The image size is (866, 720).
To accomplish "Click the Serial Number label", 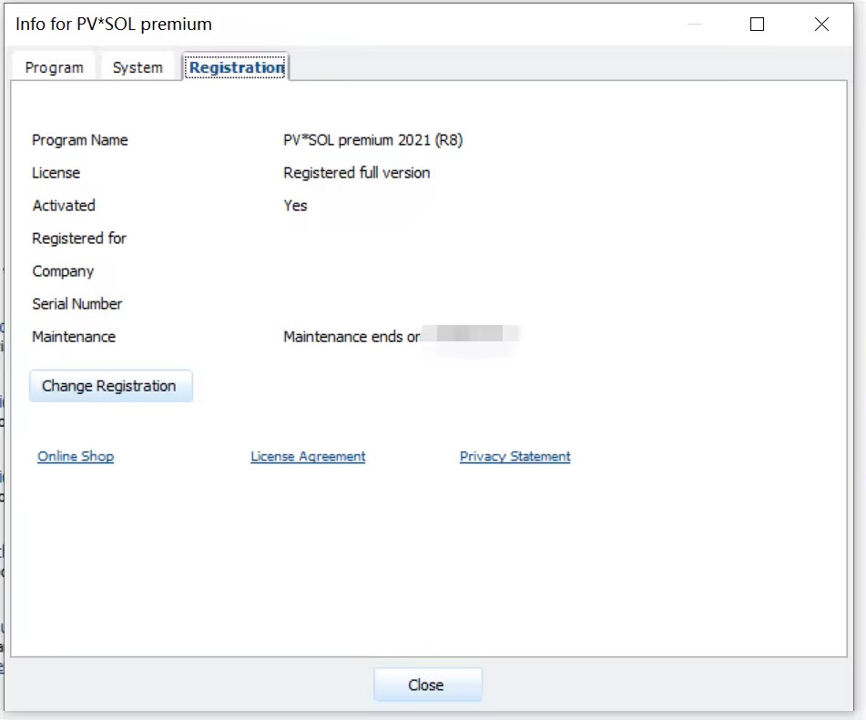I will pyautogui.click(x=76, y=303).
